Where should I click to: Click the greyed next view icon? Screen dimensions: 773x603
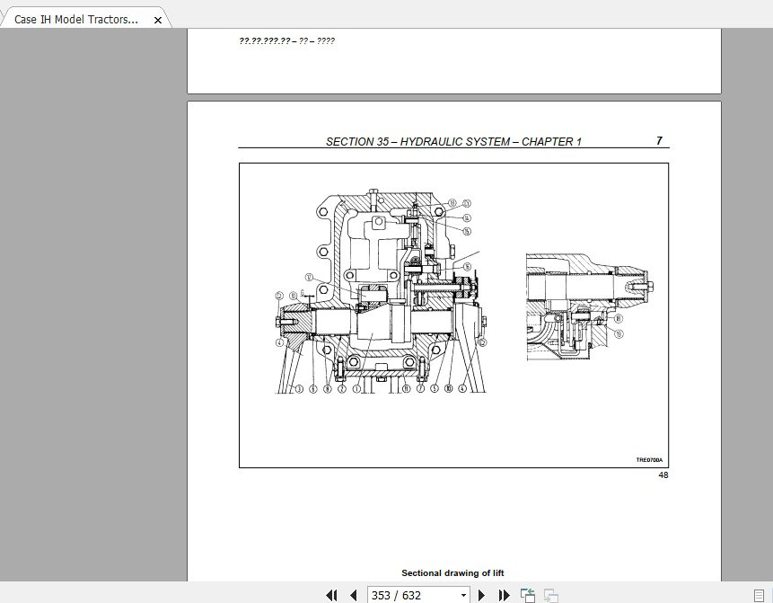pyautogui.click(x=550, y=595)
